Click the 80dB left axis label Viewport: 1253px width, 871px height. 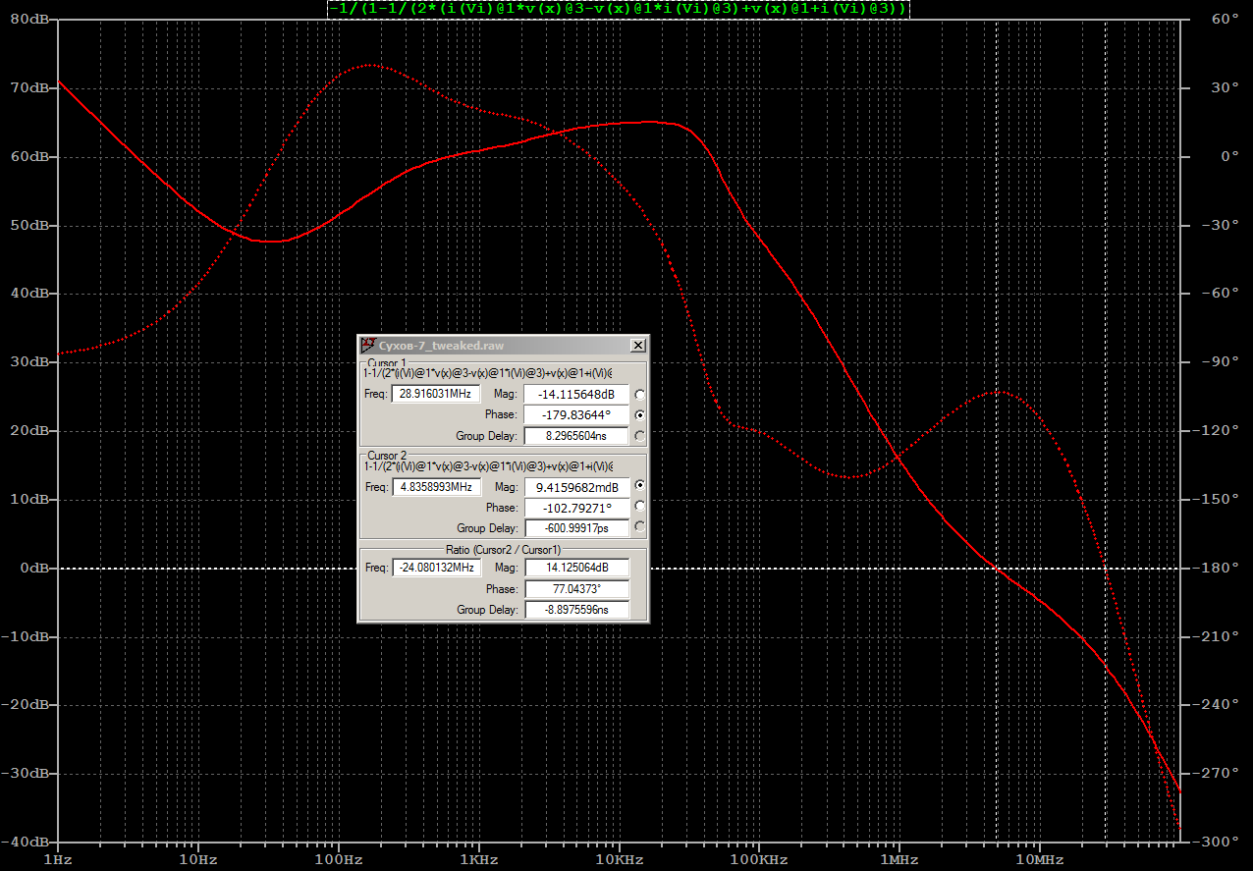[x=30, y=19]
